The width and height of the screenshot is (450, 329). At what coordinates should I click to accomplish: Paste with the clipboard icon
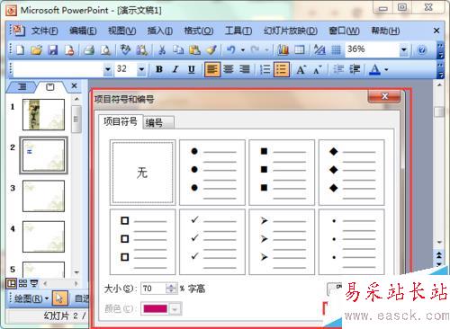(194, 49)
